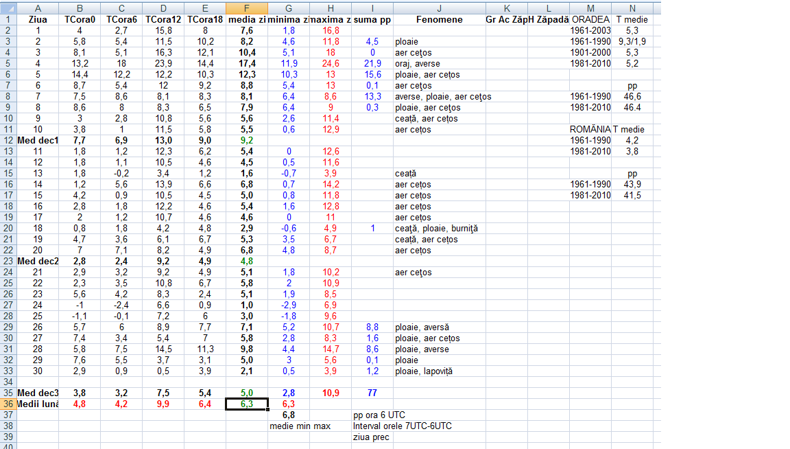Click the 'ROMÂNIA' cell

590,130
